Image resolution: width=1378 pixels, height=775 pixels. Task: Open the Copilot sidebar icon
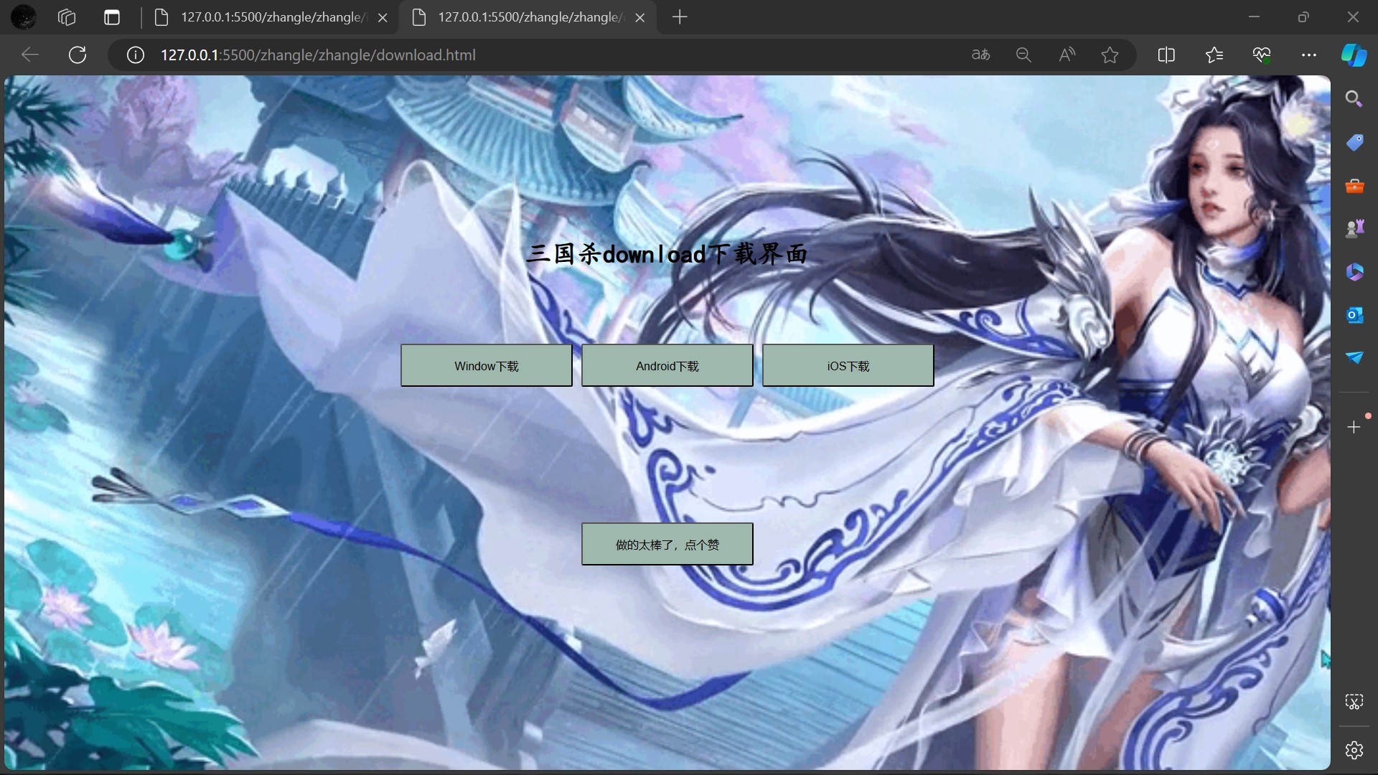point(1354,55)
